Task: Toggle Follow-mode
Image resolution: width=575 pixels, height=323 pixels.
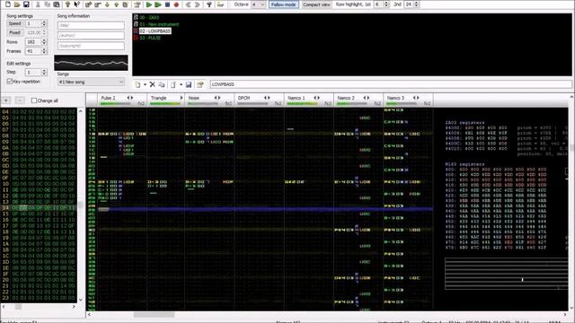Action: pyautogui.click(x=284, y=4)
